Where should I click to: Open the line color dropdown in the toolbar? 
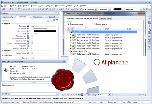pos(123,9)
